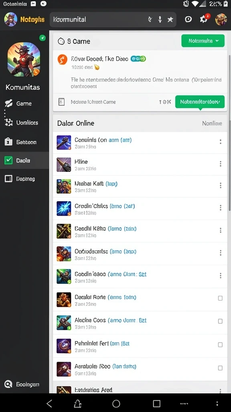Open more options for Sobdin eaoo row

pos(221,275)
